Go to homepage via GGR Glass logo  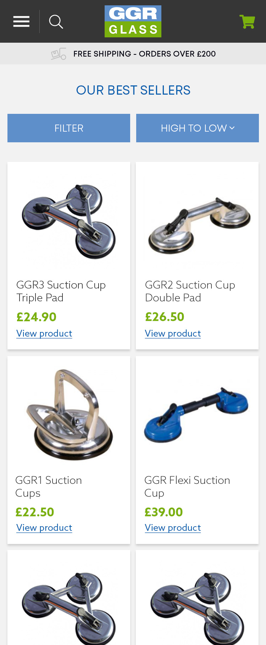tap(133, 21)
